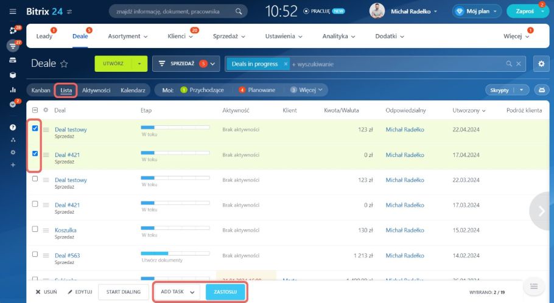Click the printer icon next to Skrypty
Image resolution: width=554 pixels, height=303 pixels.
pos(541,90)
